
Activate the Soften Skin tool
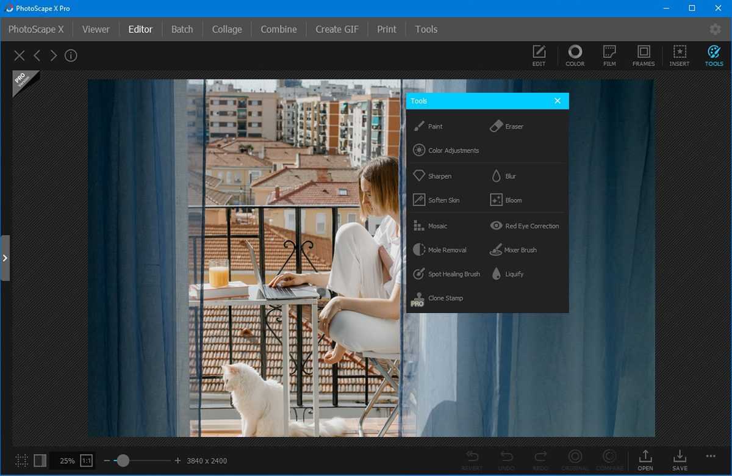click(x=437, y=200)
